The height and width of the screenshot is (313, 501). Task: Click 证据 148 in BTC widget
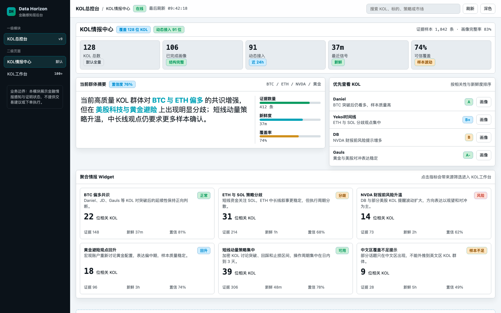pyautogui.click(x=91, y=232)
